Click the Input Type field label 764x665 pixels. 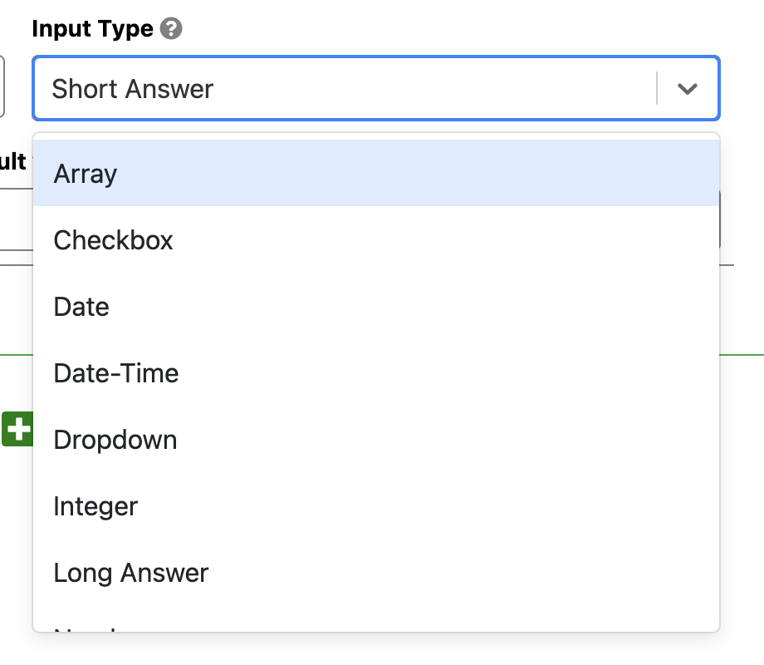[x=92, y=29]
